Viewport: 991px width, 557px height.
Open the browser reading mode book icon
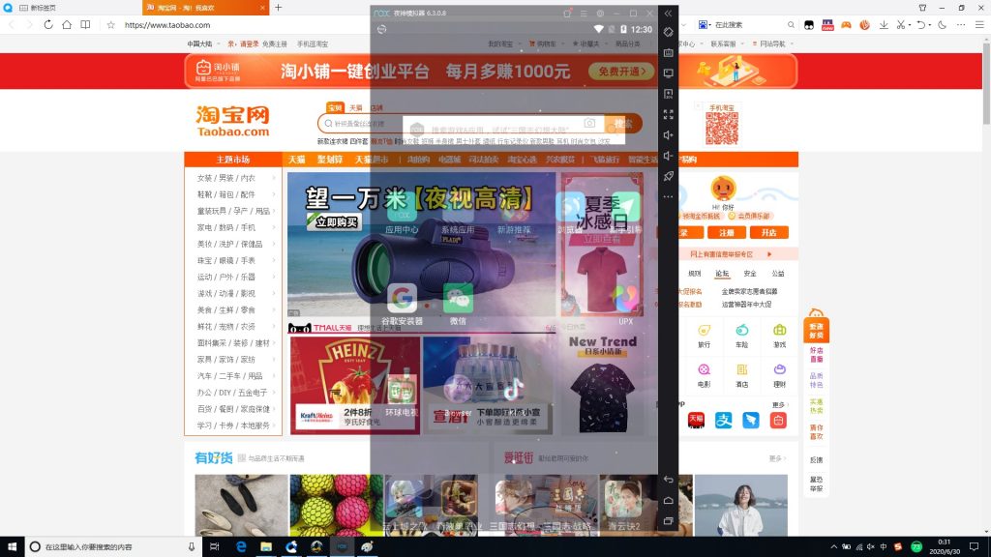coord(85,24)
